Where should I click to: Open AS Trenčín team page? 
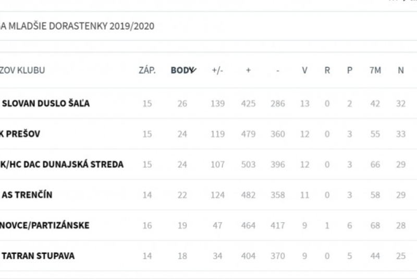click(27, 195)
